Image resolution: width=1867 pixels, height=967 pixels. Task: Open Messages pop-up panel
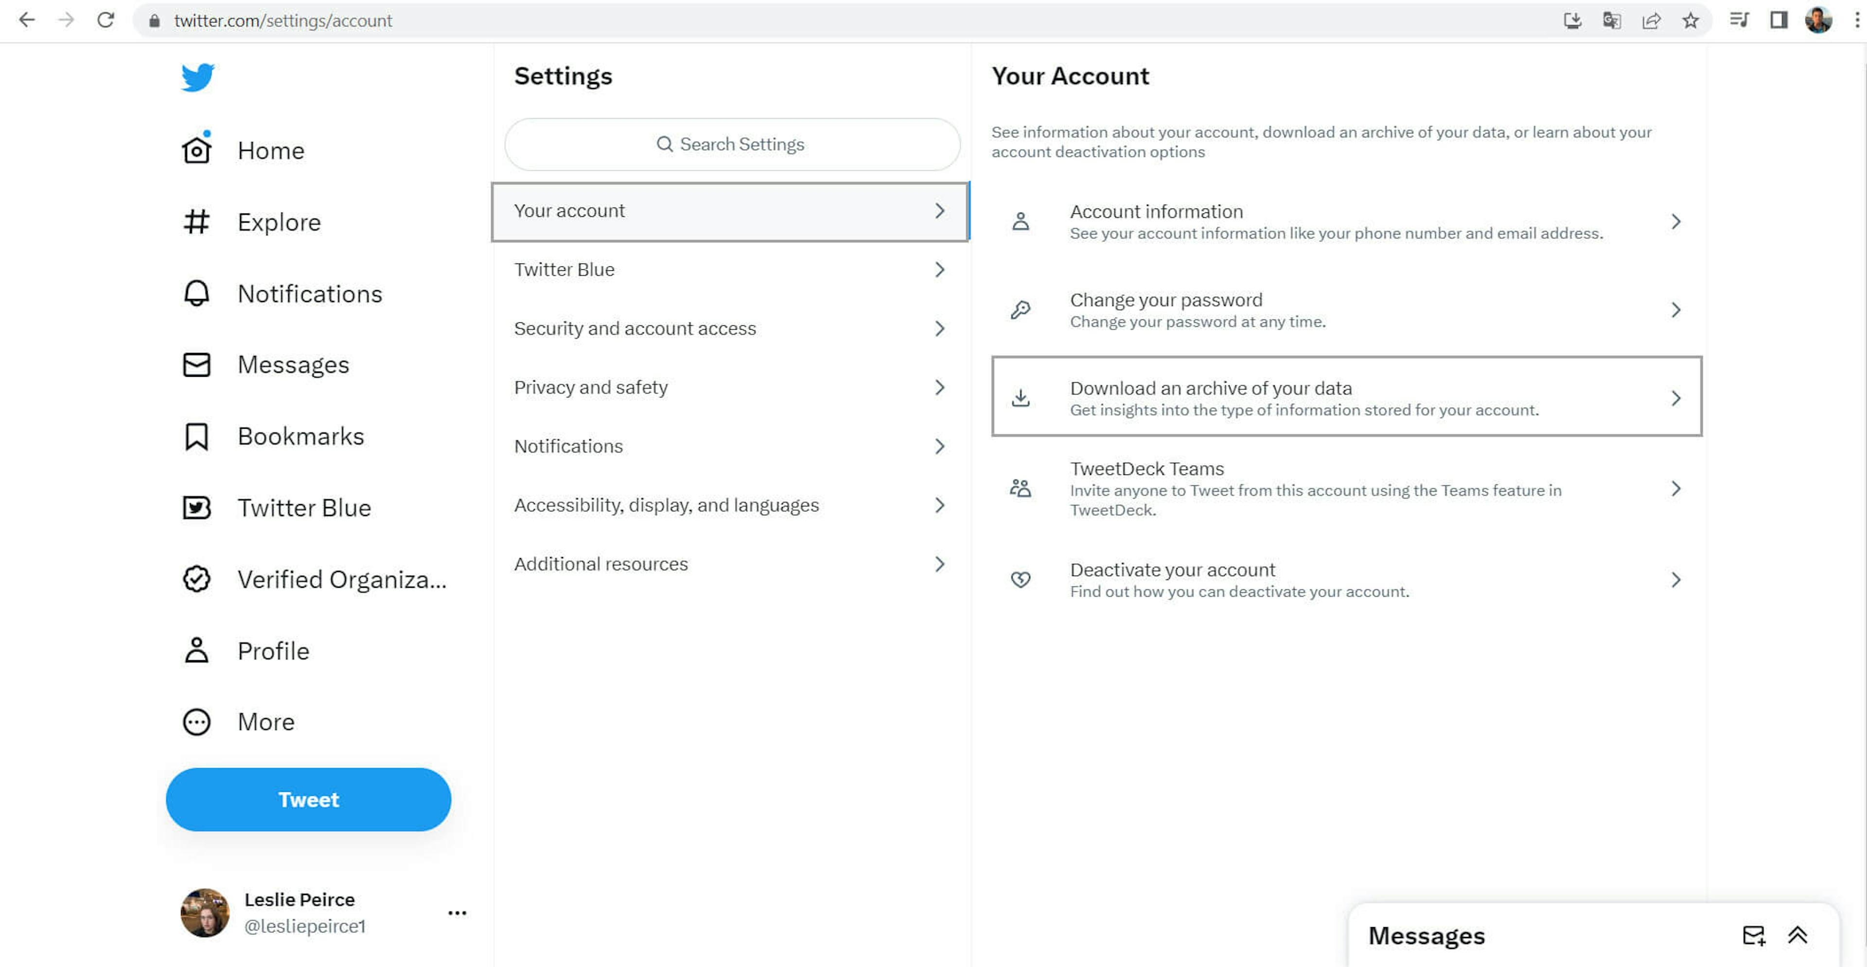(x=1799, y=935)
